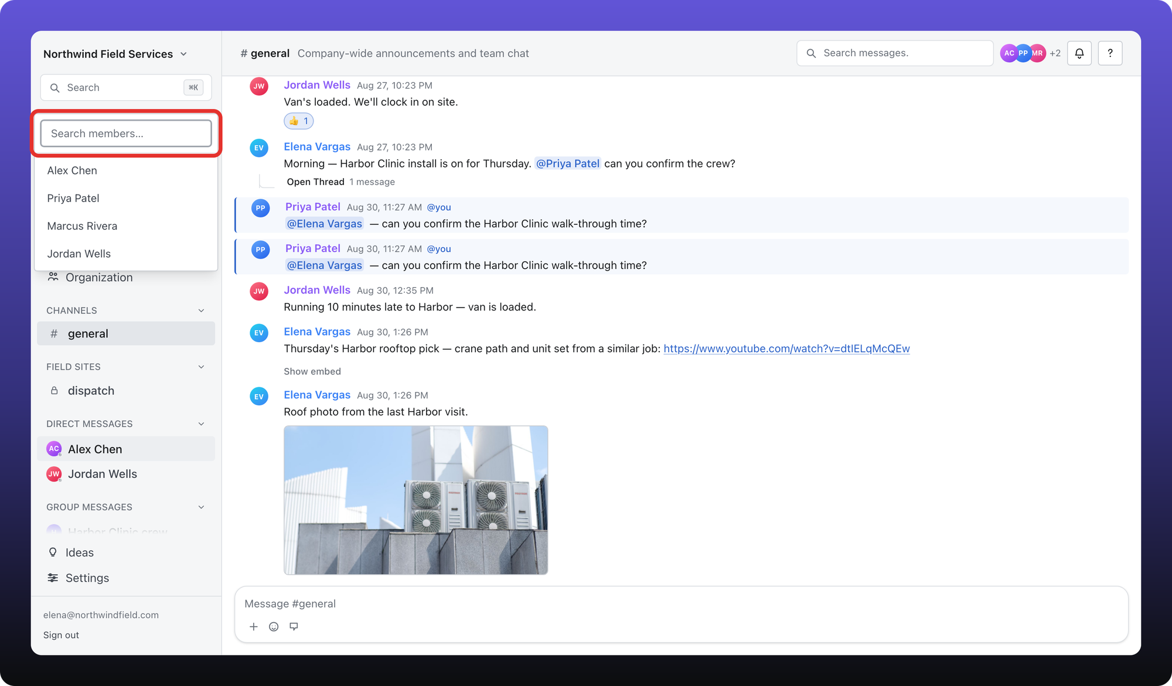Open Settings from the sidebar
The width and height of the screenshot is (1172, 686).
(126, 578)
